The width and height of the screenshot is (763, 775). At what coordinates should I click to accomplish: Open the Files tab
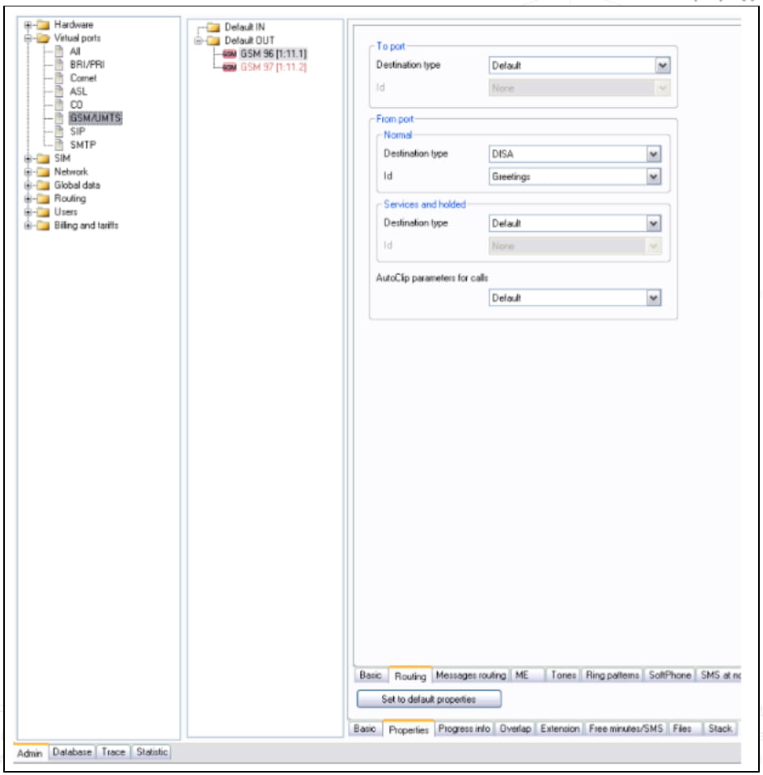(685, 729)
